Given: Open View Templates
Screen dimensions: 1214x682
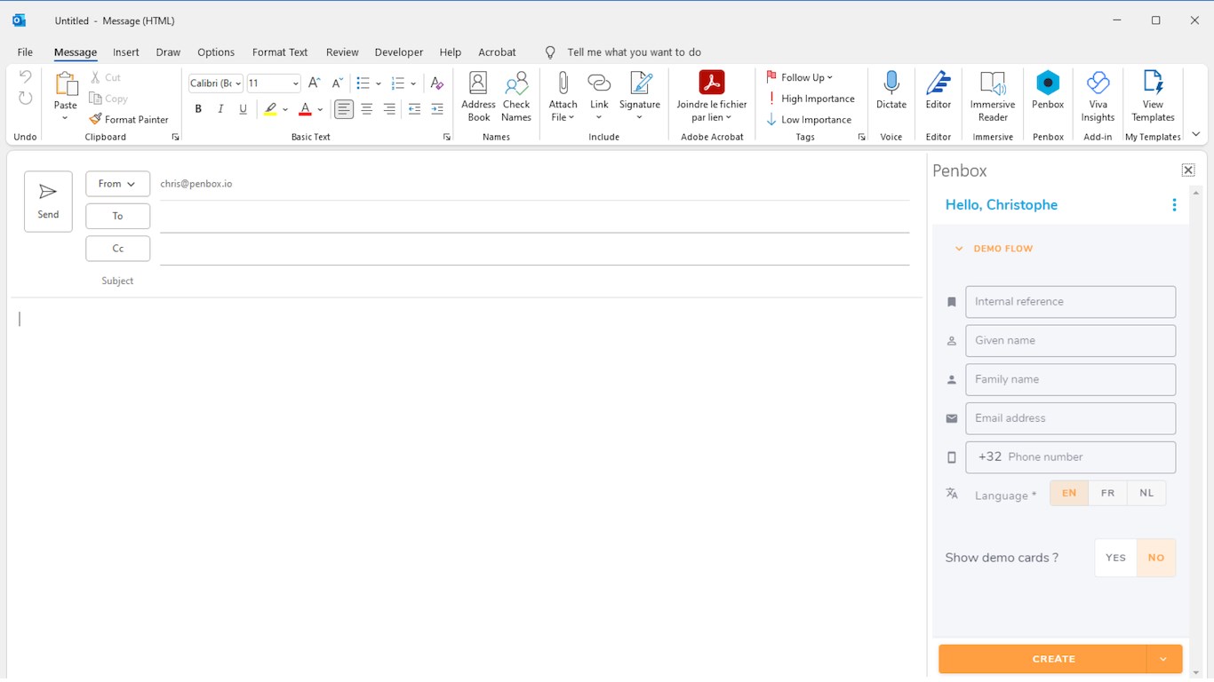Looking at the screenshot, I should pyautogui.click(x=1153, y=97).
